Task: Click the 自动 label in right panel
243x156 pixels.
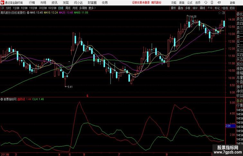Action: 239,101
